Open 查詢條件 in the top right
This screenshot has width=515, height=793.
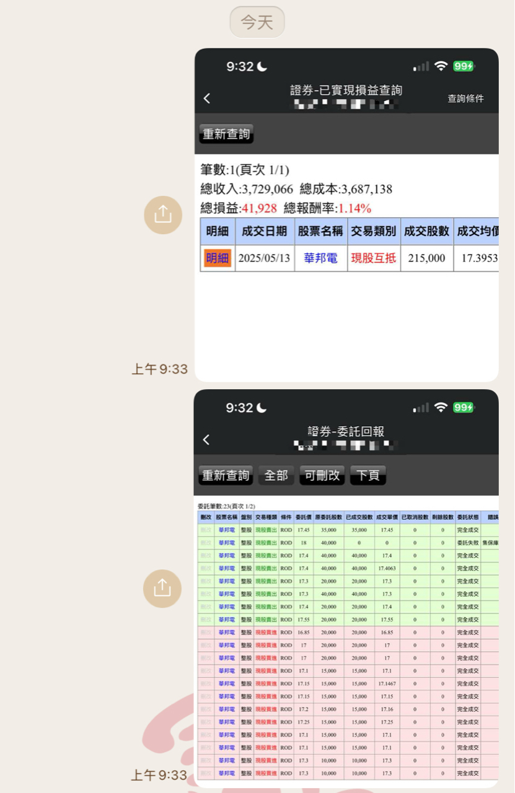point(466,99)
